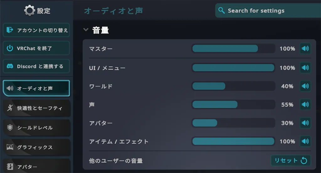Click the shield icon for シールドレベル
This screenshot has width=321, height=173.
10,128
